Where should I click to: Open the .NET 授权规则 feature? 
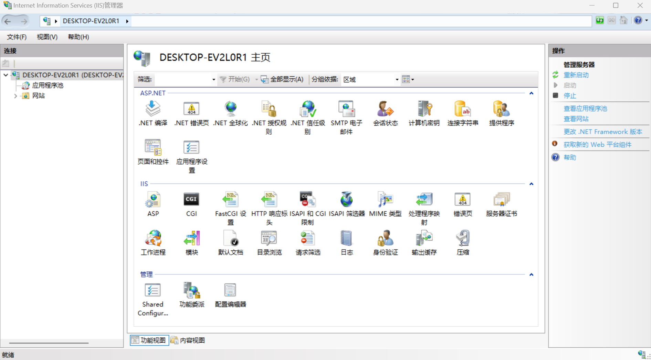click(269, 118)
